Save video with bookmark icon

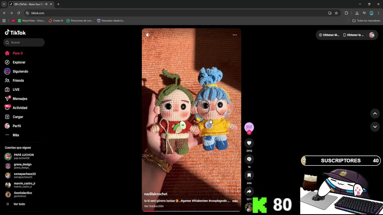[249, 175]
